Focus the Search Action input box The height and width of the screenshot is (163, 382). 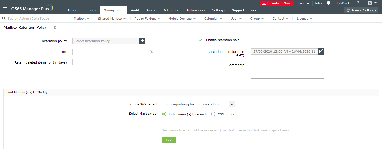click(34, 18)
